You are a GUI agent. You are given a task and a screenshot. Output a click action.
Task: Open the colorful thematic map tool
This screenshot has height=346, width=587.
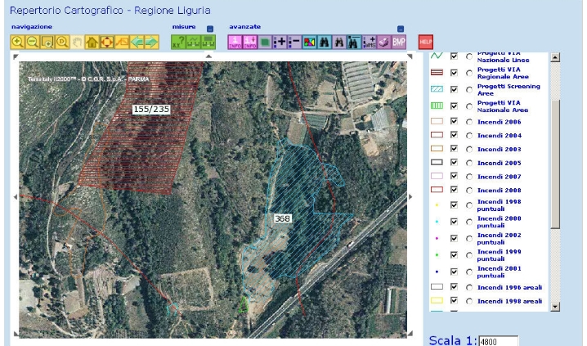tap(310, 42)
